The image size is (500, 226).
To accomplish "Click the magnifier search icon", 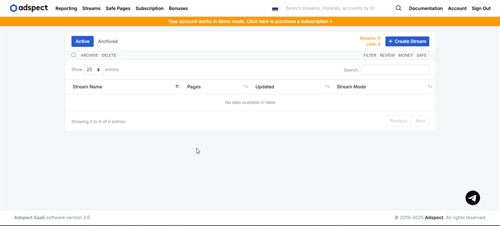I will click(398, 8).
